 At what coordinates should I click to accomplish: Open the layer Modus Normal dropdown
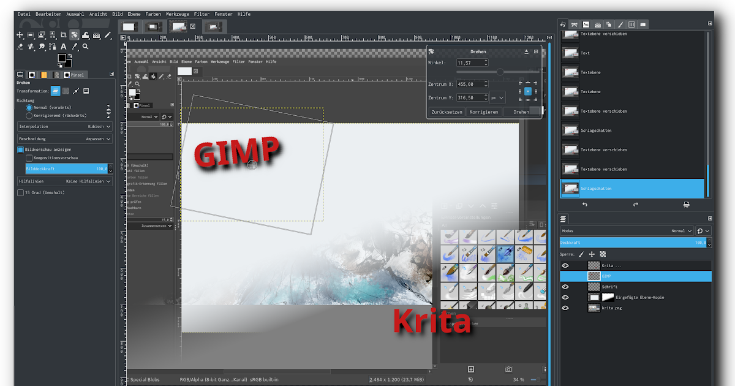tap(627, 231)
